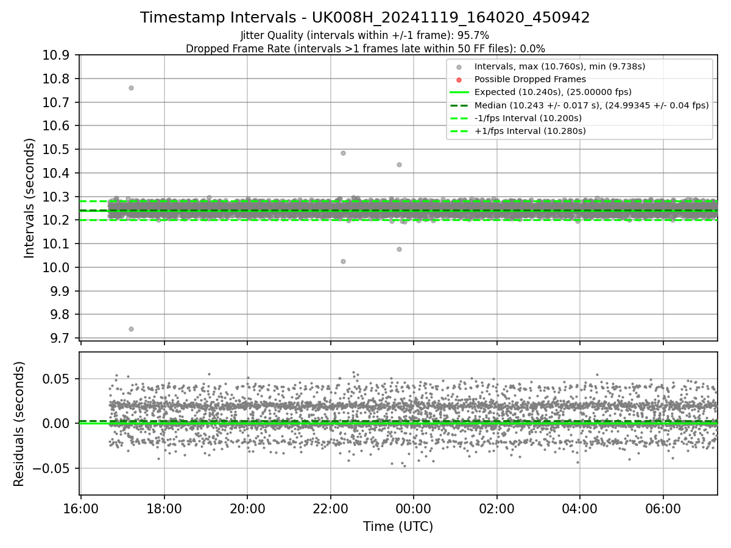Screen dimensions: 731x548
Task: Click the red marker beside Possible Dropped Frames
Action: pyautogui.click(x=459, y=79)
